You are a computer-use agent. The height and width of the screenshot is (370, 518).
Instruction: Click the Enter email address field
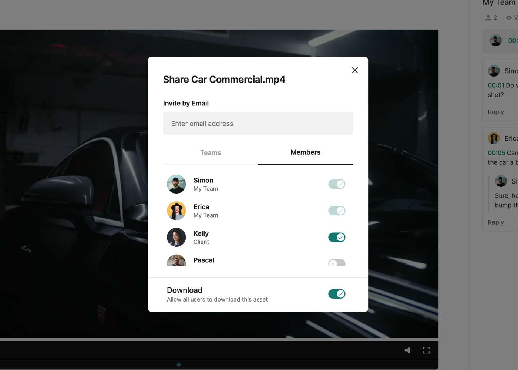[x=258, y=124]
